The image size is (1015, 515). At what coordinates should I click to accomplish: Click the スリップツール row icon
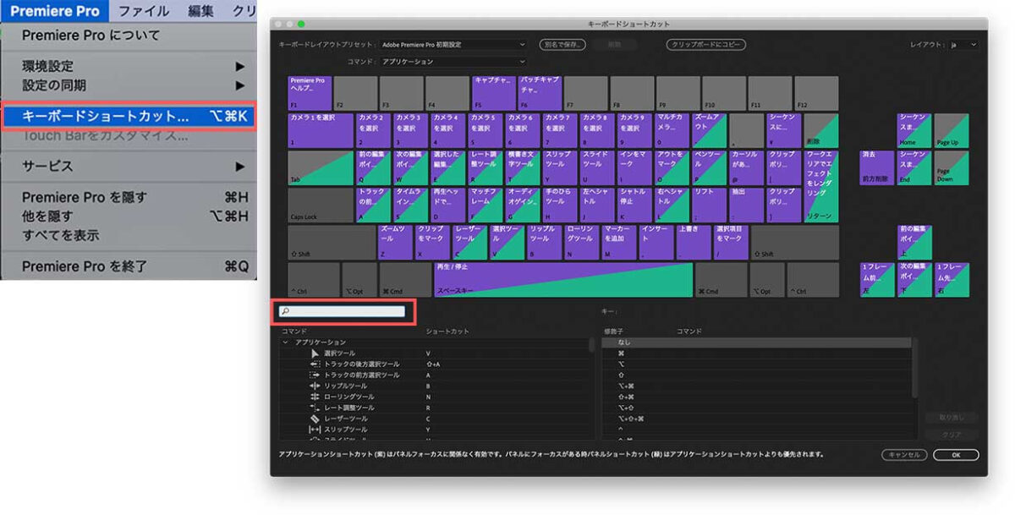coord(315,430)
